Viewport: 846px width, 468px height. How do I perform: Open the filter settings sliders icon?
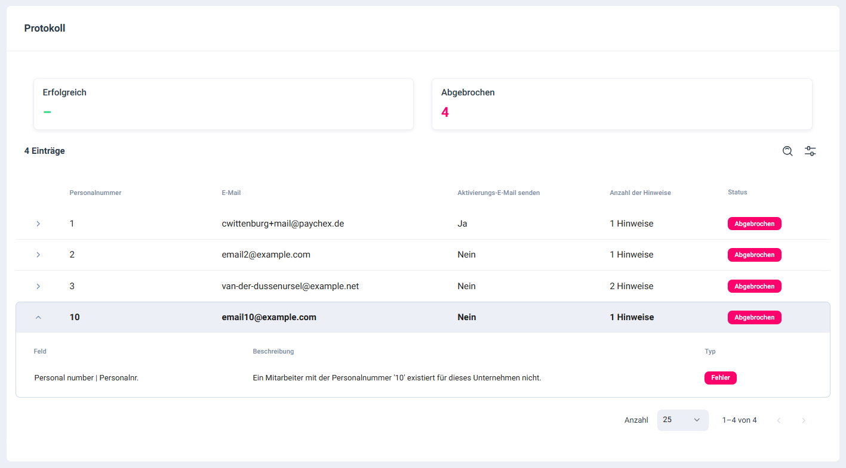tap(810, 151)
